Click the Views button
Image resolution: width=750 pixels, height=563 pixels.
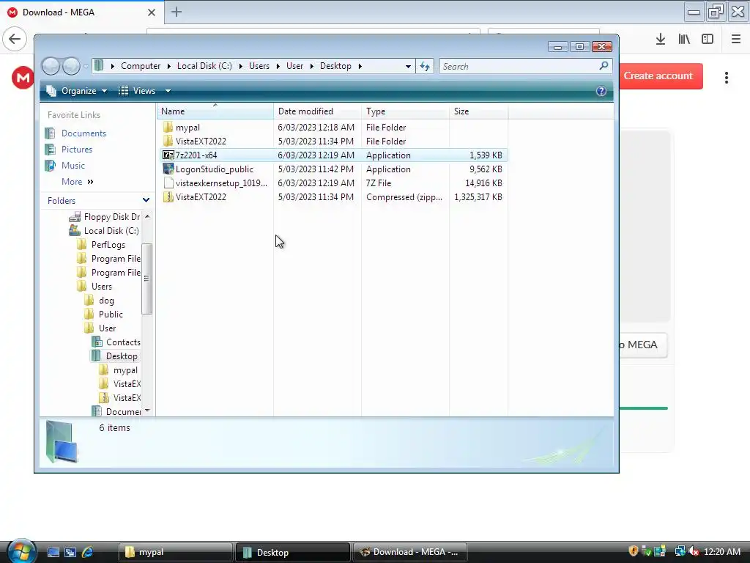click(138, 91)
